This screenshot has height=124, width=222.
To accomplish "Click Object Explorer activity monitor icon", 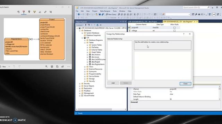I will (101, 25).
